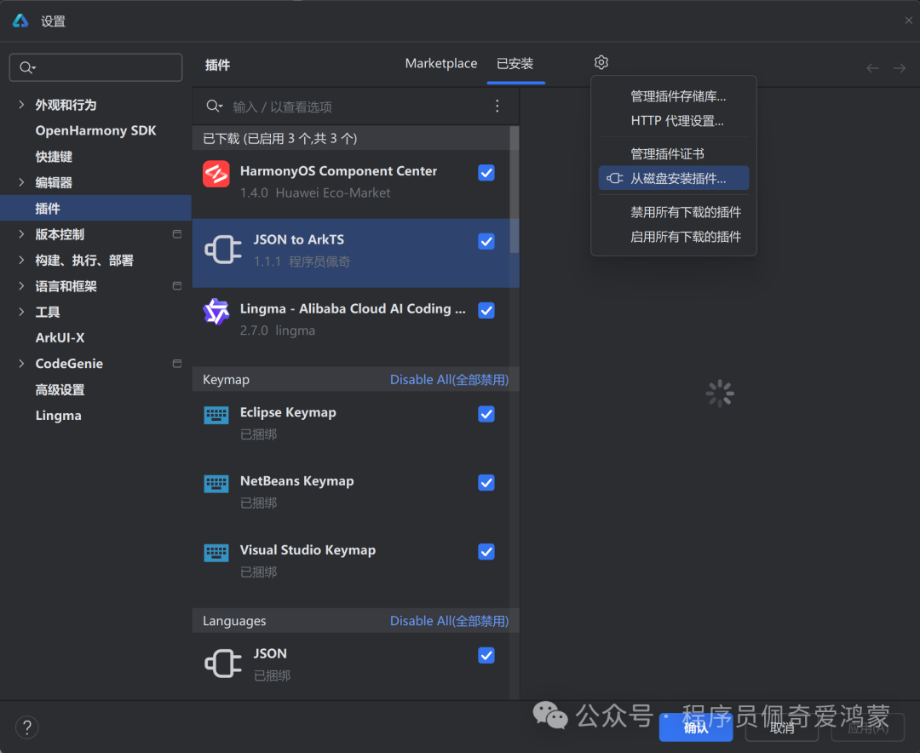Click the Eclipse Keymap keyboard icon
Screen dimensions: 920x753
pos(216,415)
